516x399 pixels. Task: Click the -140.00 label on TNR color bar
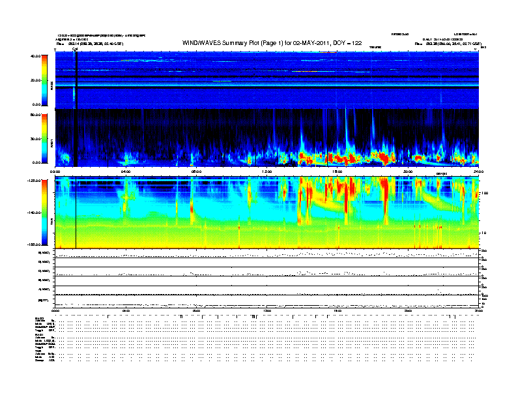click(34, 213)
